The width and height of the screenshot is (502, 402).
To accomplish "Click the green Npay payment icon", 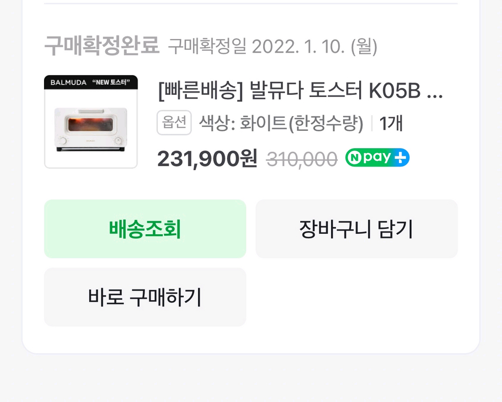I will (377, 158).
